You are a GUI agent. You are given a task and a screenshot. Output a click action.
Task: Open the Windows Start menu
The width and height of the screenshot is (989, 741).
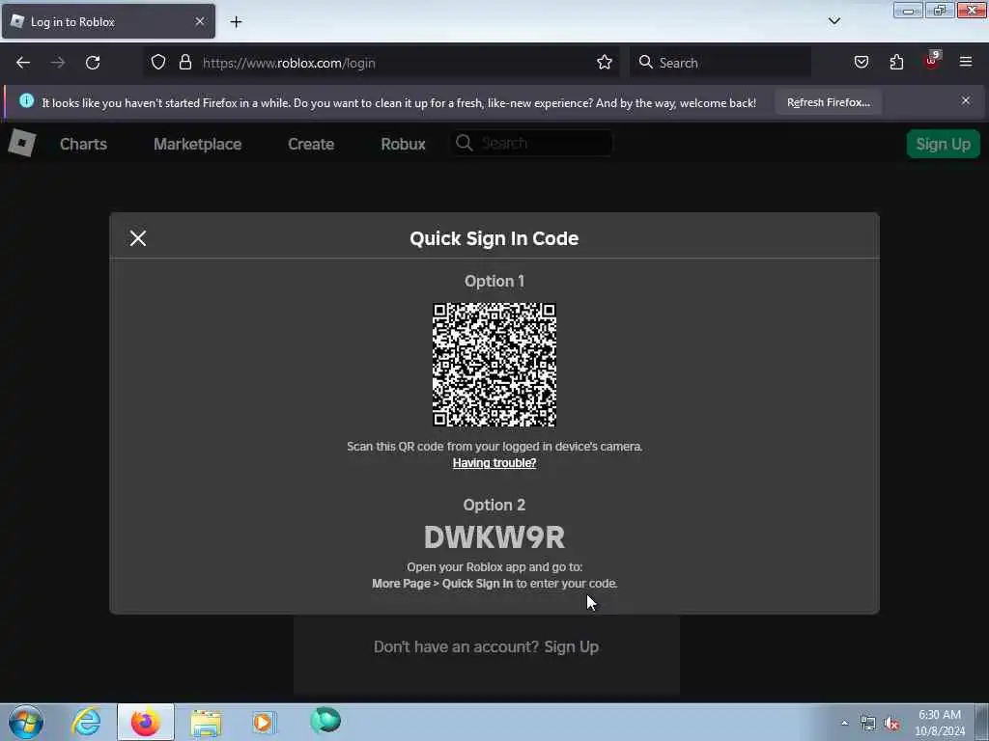point(26,722)
